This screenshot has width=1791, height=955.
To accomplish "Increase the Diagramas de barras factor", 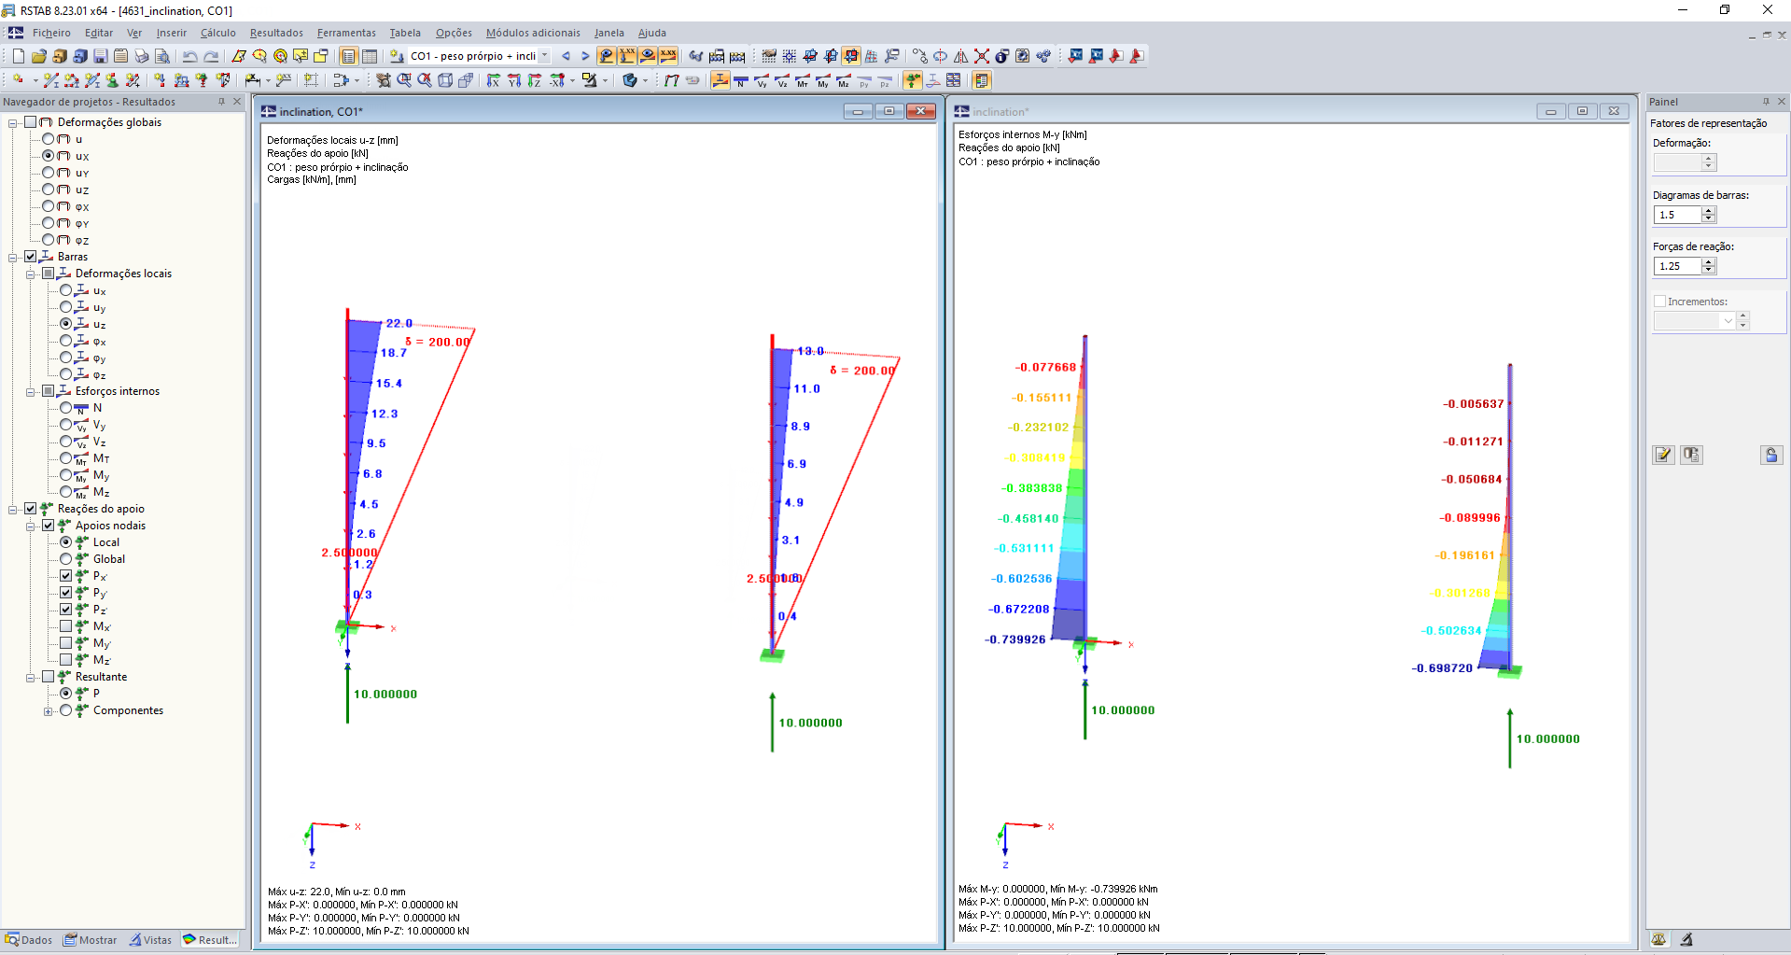I will tap(1709, 211).
